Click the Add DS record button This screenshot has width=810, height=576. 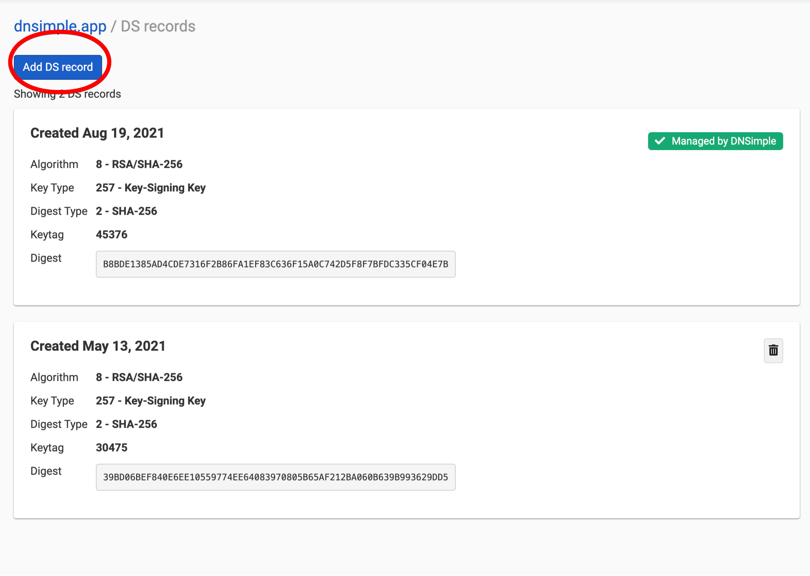(x=58, y=67)
